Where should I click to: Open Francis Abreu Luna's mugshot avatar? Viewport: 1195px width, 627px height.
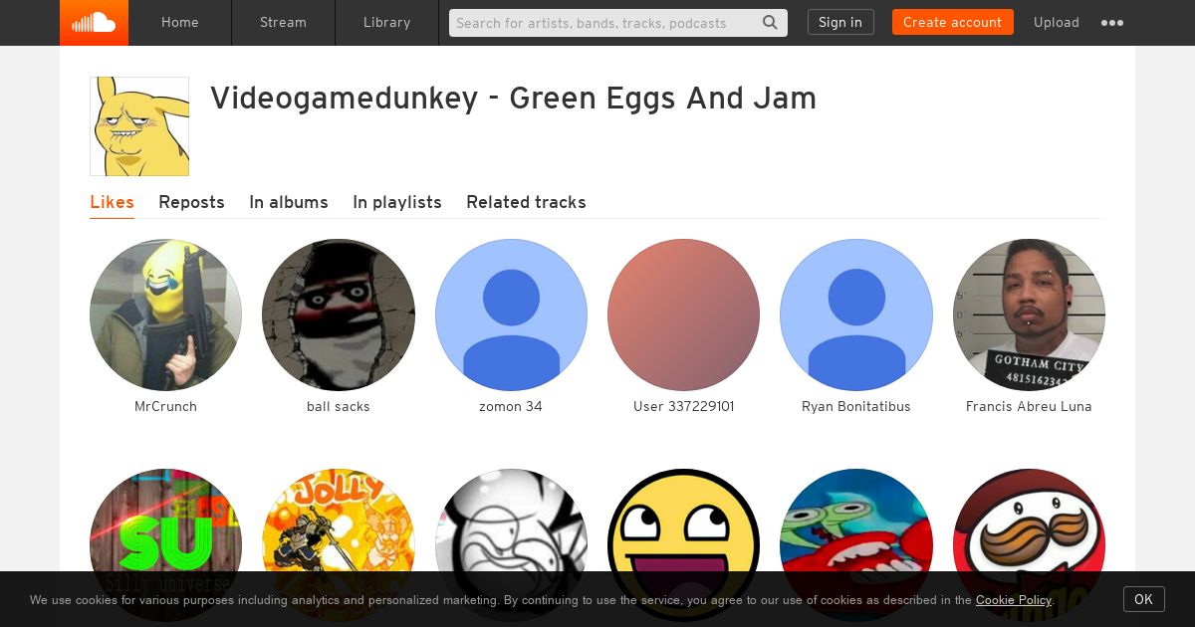[x=1029, y=314]
